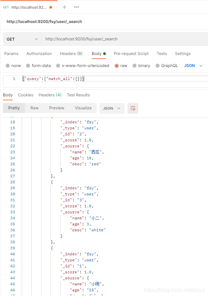Close the localhost request tab via orange dot
208x296 pixels.
click(x=51, y=7)
